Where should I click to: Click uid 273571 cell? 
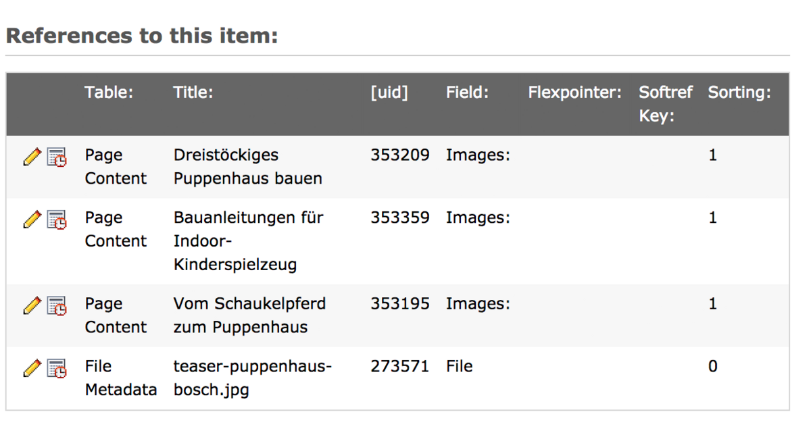click(399, 366)
